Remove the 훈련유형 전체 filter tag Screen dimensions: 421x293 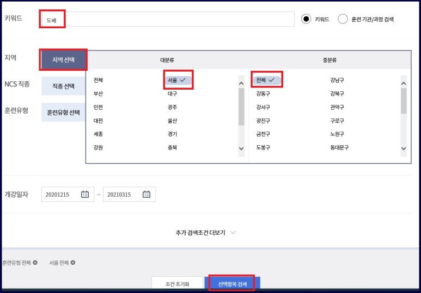point(35,263)
